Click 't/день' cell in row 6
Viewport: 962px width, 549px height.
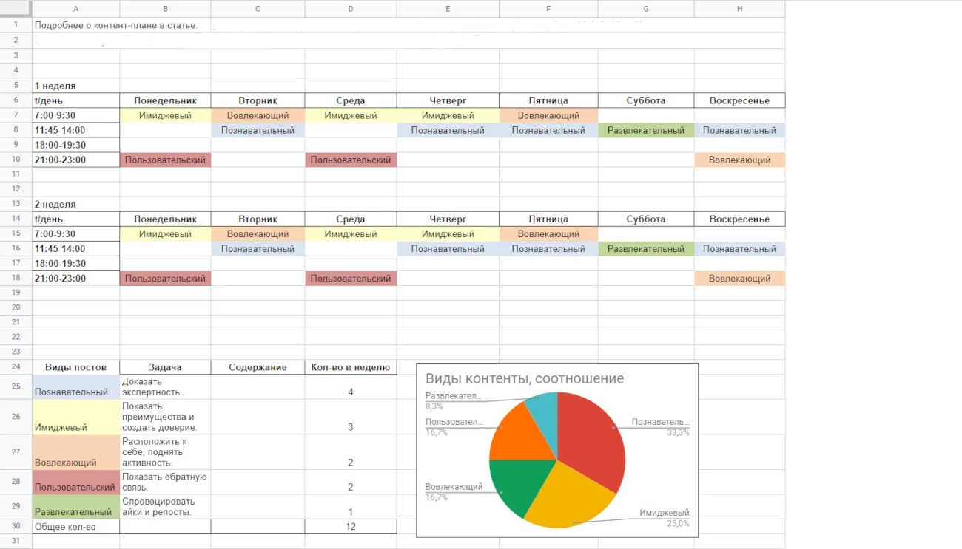(75, 100)
